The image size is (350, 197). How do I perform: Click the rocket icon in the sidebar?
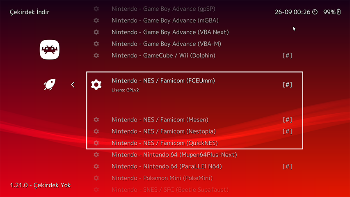click(x=50, y=85)
